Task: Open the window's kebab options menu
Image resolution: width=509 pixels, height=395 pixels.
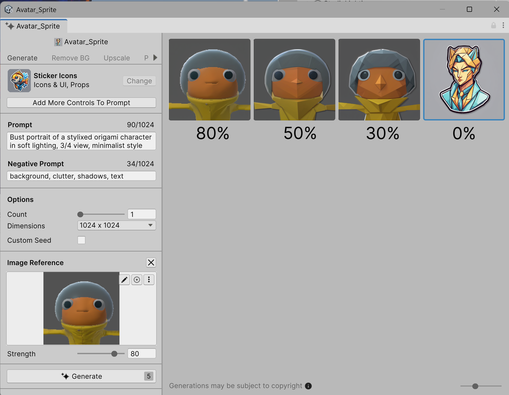Action: tap(503, 25)
